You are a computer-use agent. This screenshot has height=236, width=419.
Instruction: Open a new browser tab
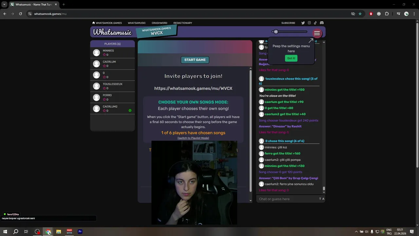(x=64, y=5)
